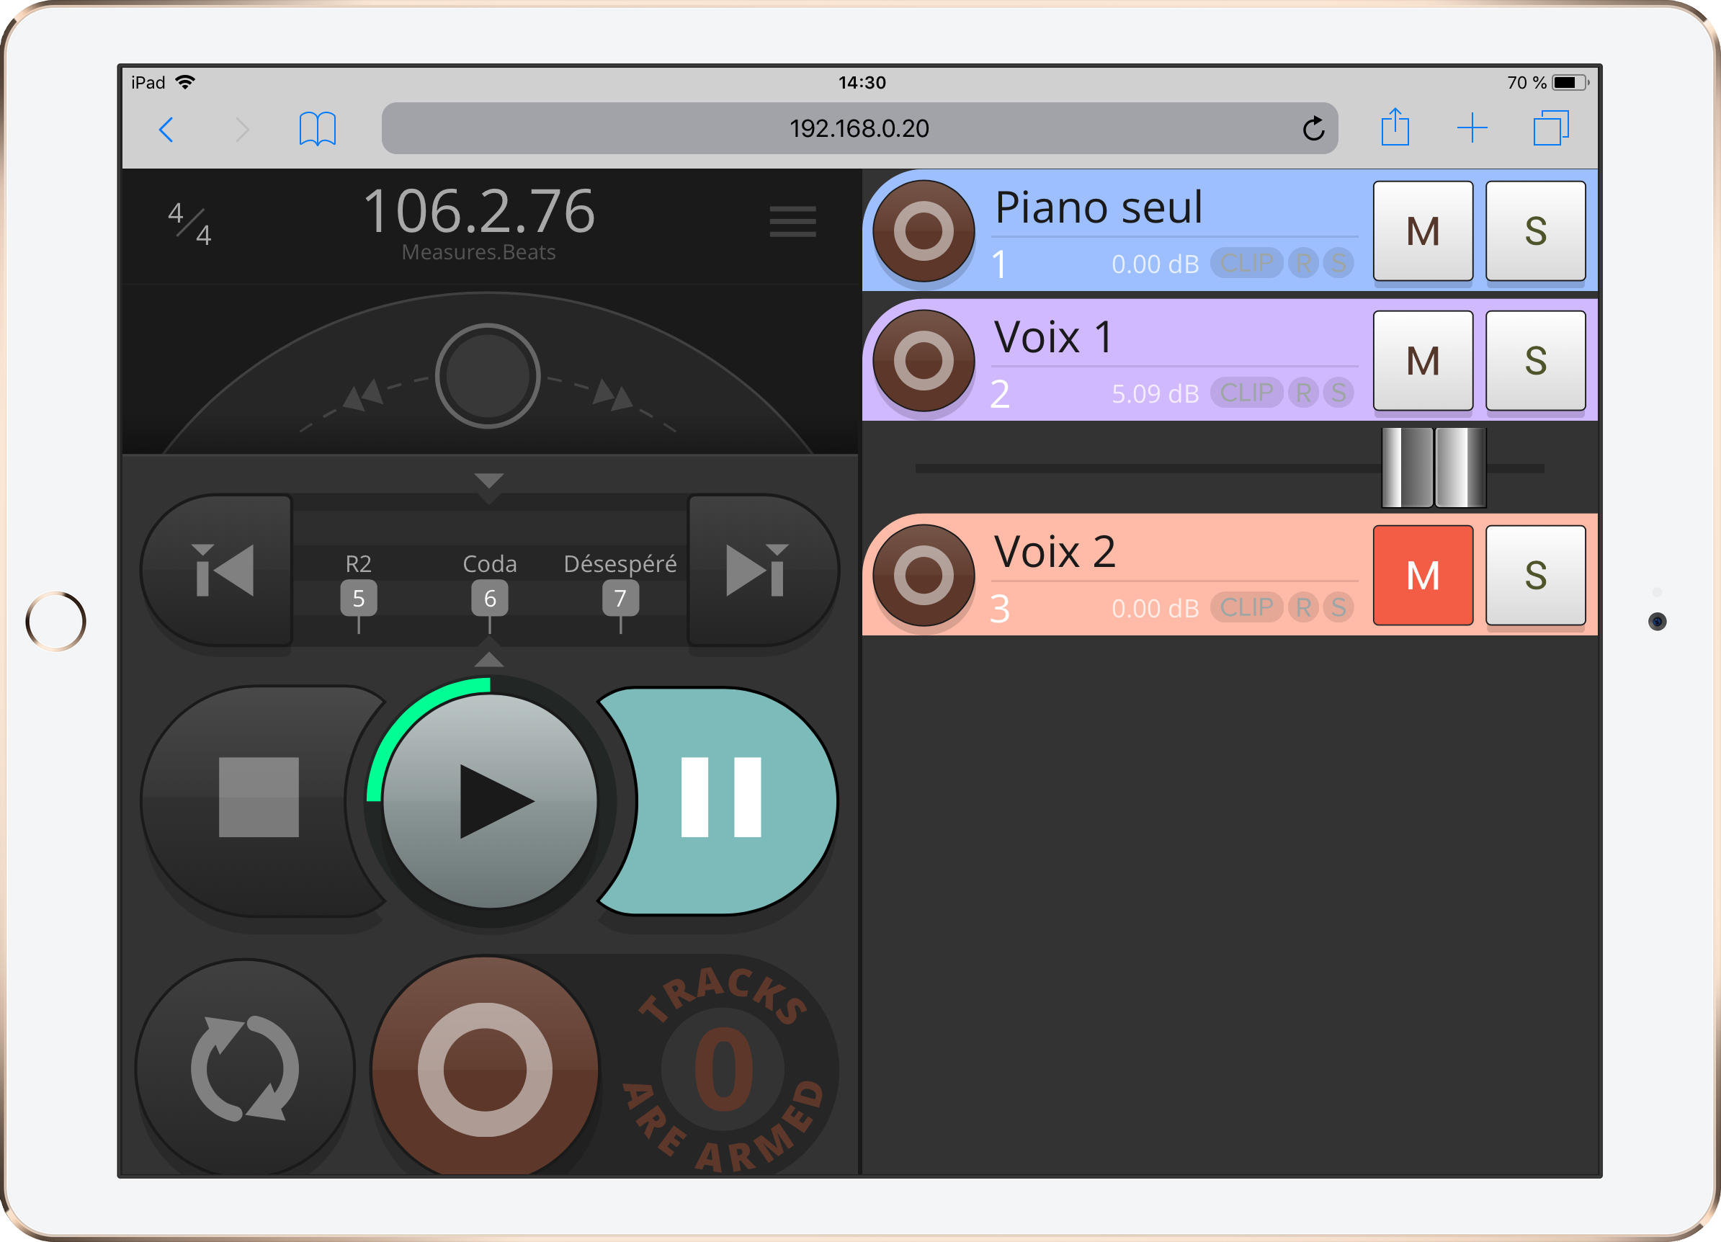Open Safari bookmarks icon
1721x1242 pixels.
tap(317, 129)
